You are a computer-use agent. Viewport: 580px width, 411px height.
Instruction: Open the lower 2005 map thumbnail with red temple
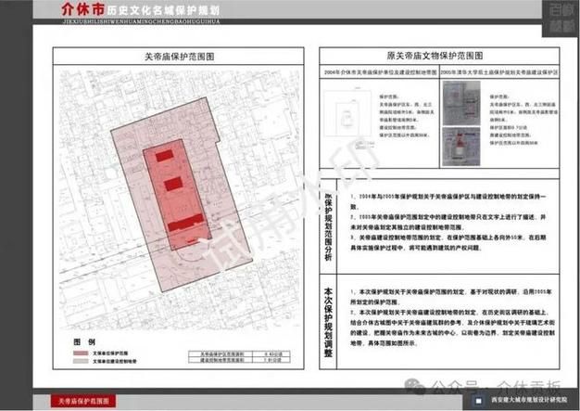point(461,147)
